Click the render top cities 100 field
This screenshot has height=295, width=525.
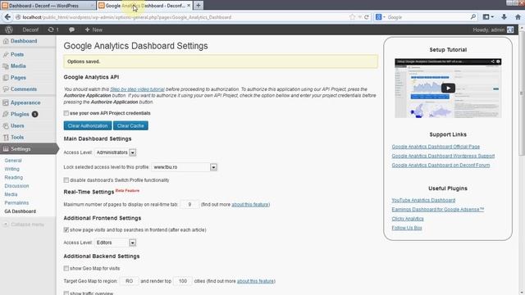(183, 281)
